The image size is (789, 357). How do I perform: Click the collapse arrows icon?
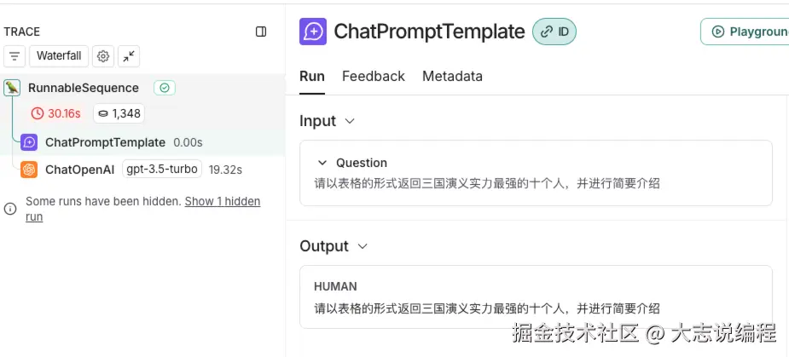point(129,56)
